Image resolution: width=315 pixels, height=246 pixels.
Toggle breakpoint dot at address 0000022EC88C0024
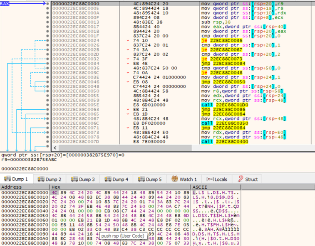(49, 40)
